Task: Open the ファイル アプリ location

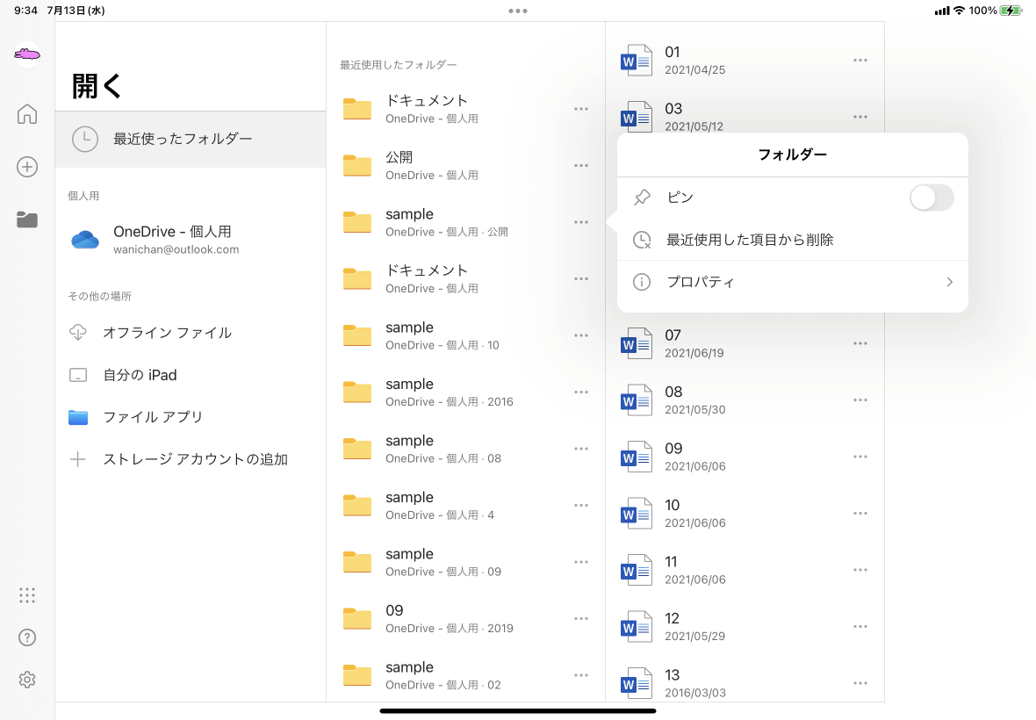Action: 153,417
